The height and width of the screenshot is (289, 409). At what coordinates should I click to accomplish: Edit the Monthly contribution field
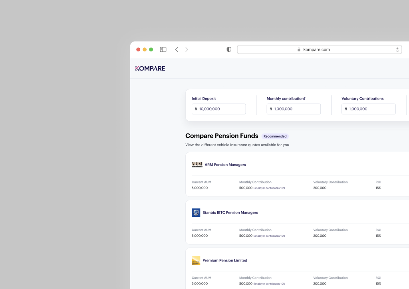294,109
